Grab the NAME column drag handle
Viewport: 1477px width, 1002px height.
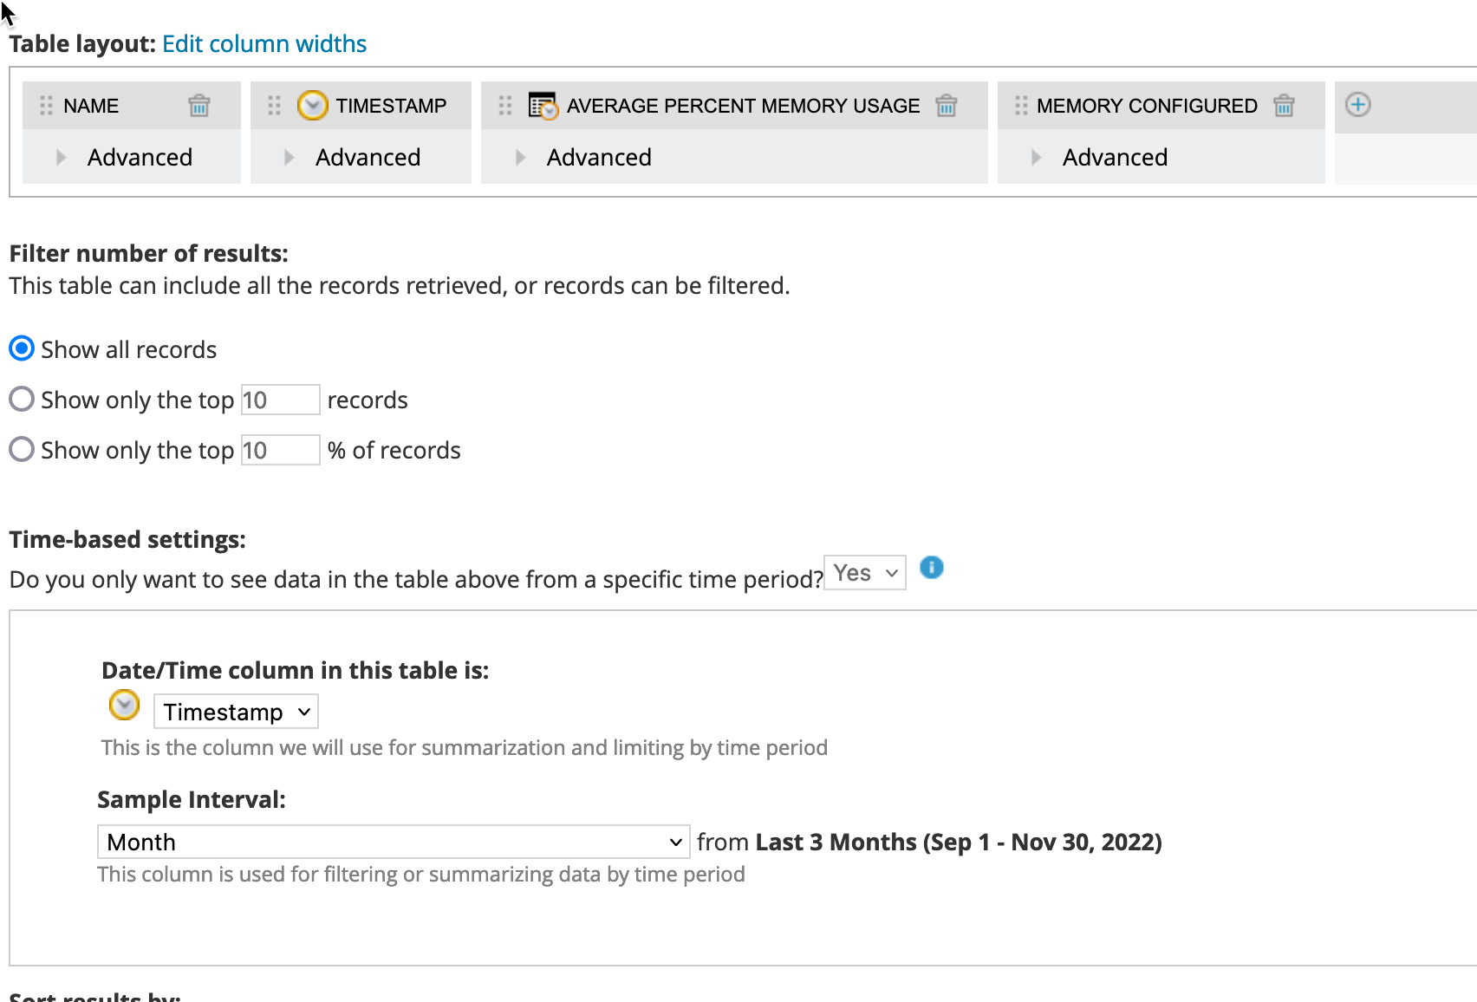47,106
